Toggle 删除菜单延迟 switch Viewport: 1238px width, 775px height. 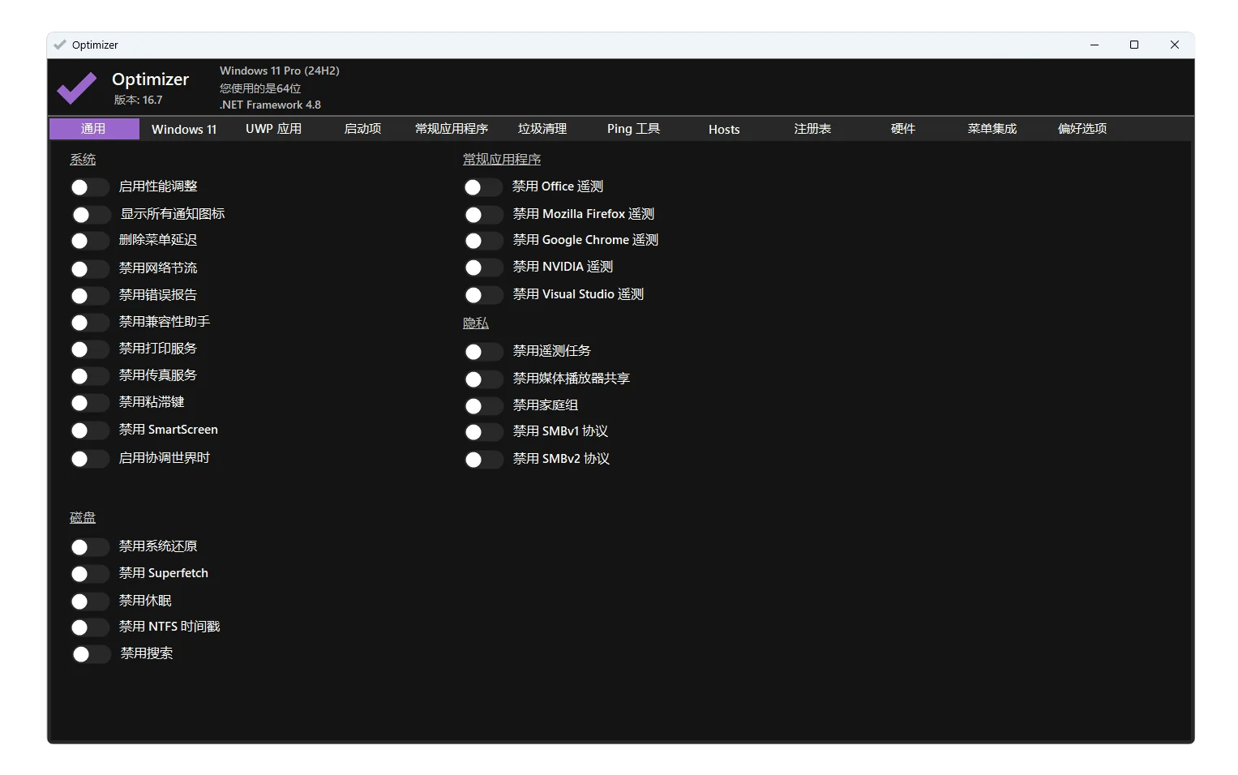coord(89,241)
